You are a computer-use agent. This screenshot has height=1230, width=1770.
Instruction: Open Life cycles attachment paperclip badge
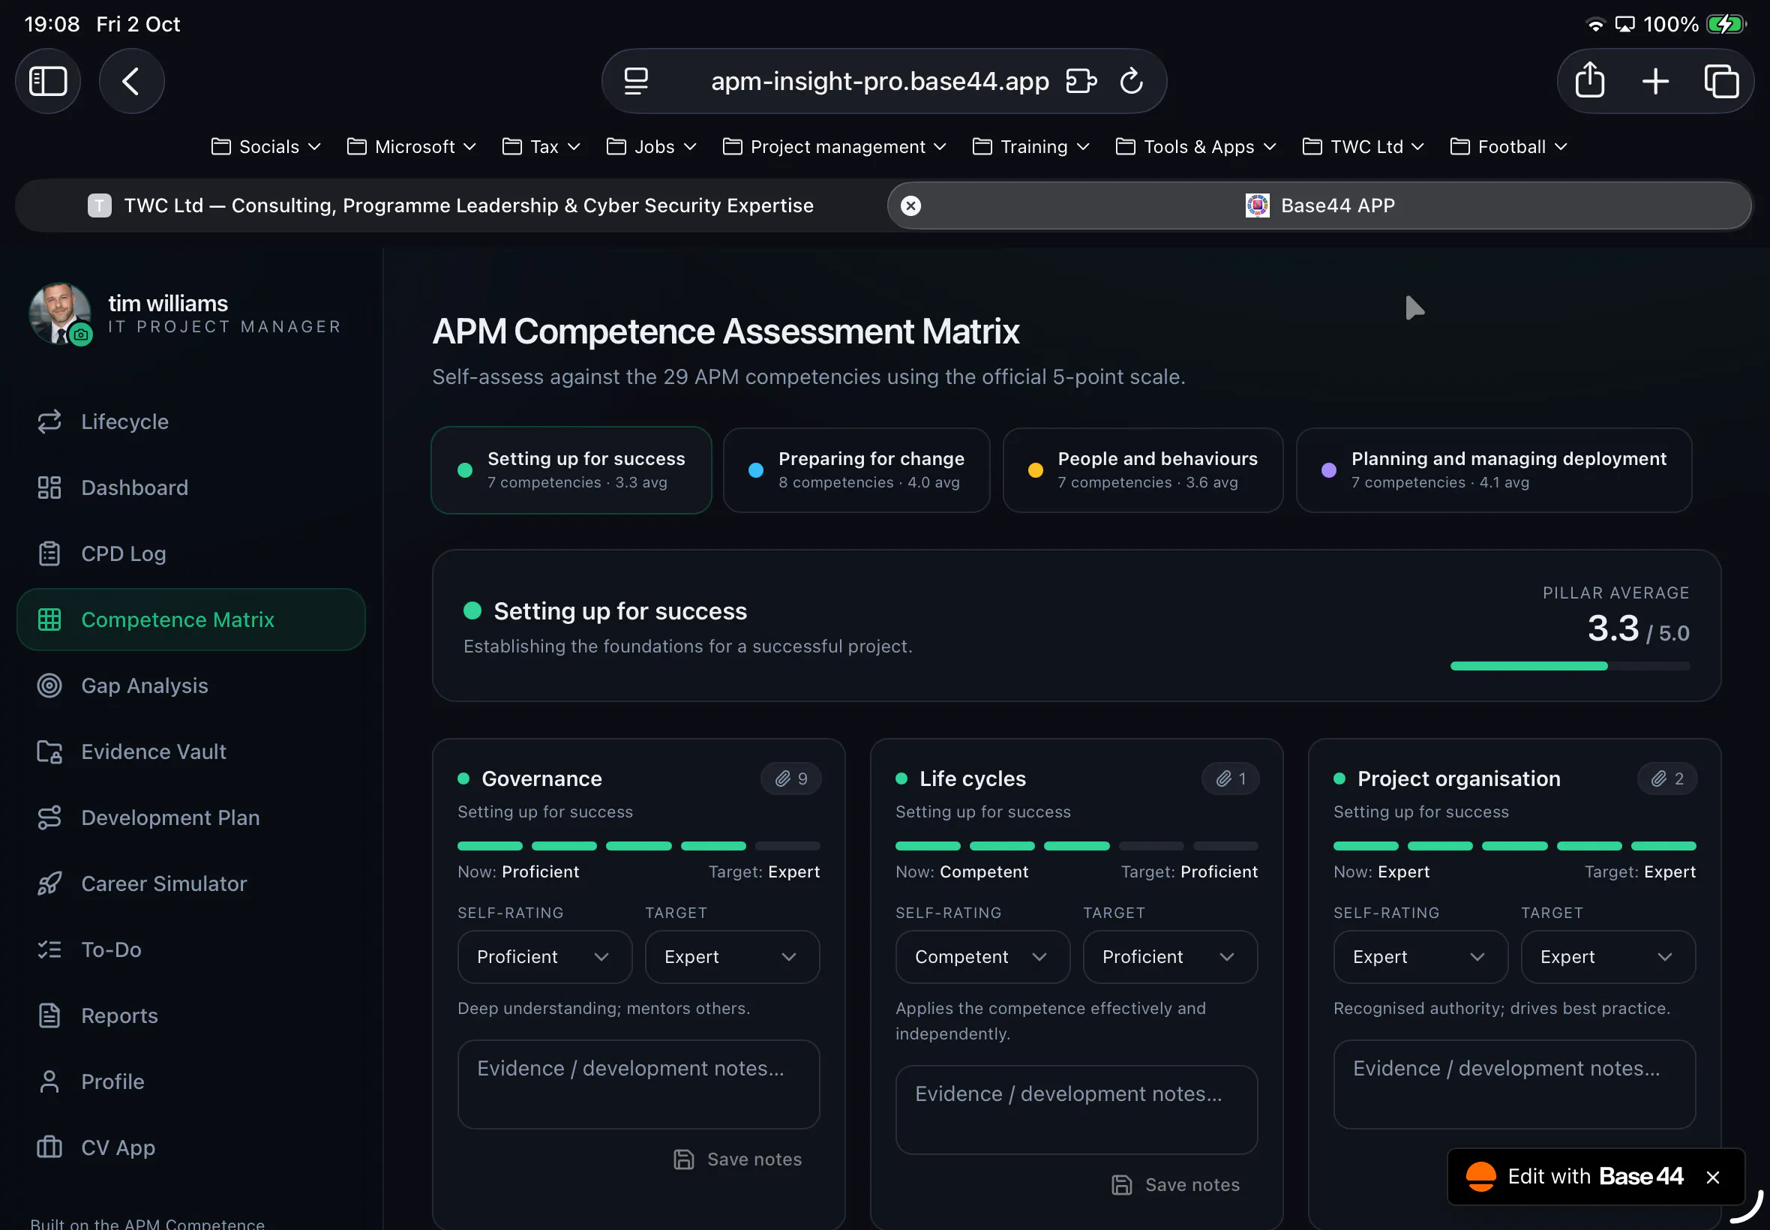click(1231, 778)
